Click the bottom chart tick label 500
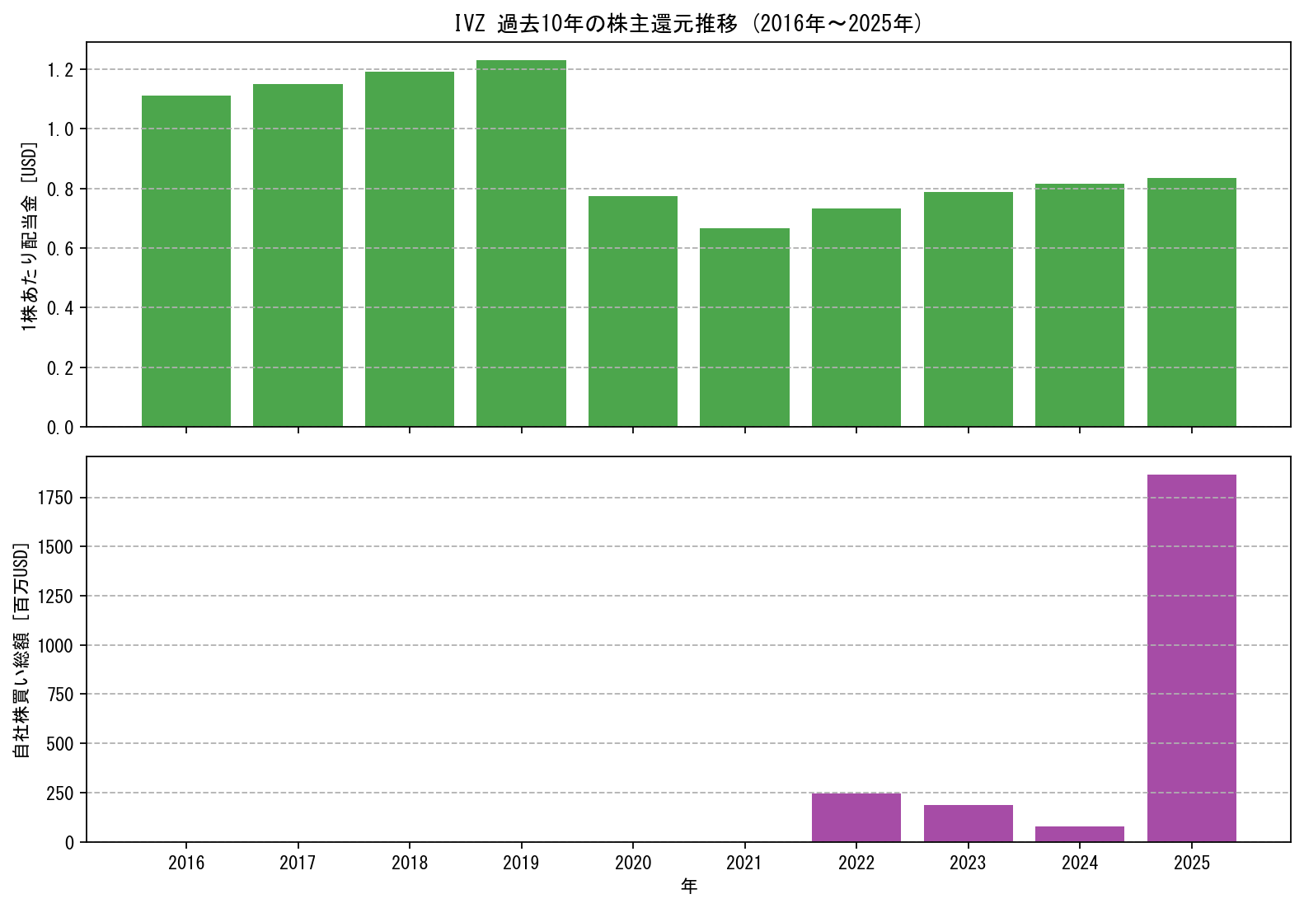Image resolution: width=1304 pixels, height=908 pixels. [61, 744]
